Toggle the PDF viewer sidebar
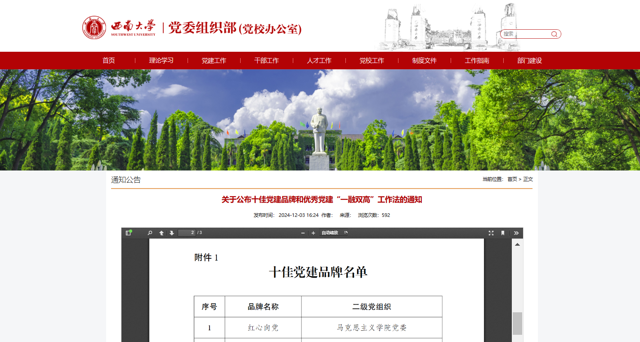The width and height of the screenshot is (640, 342). (129, 233)
